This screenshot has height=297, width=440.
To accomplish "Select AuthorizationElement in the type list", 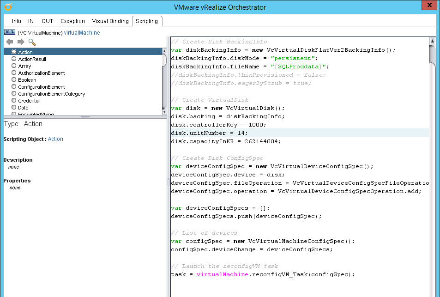I will 42,73.
